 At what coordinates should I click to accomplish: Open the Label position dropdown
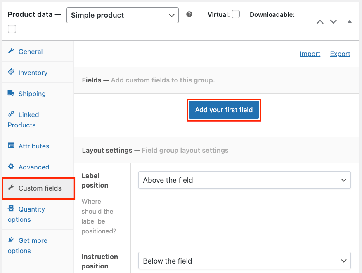point(244,180)
